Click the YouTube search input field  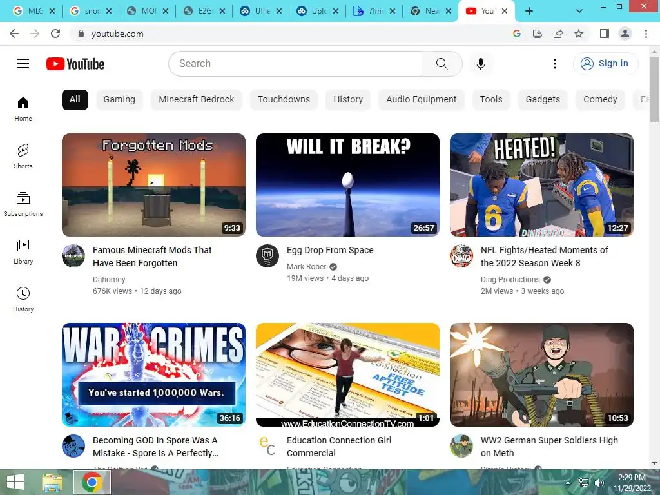(295, 64)
